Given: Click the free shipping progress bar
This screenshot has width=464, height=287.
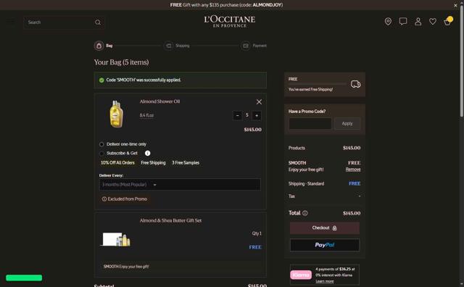Looking at the screenshot, I should (x=318, y=84).
